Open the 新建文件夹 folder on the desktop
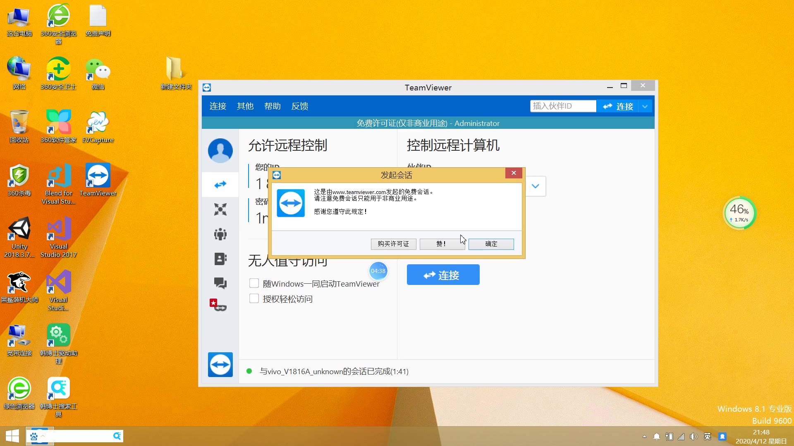The height and width of the screenshot is (446, 794). [176, 74]
